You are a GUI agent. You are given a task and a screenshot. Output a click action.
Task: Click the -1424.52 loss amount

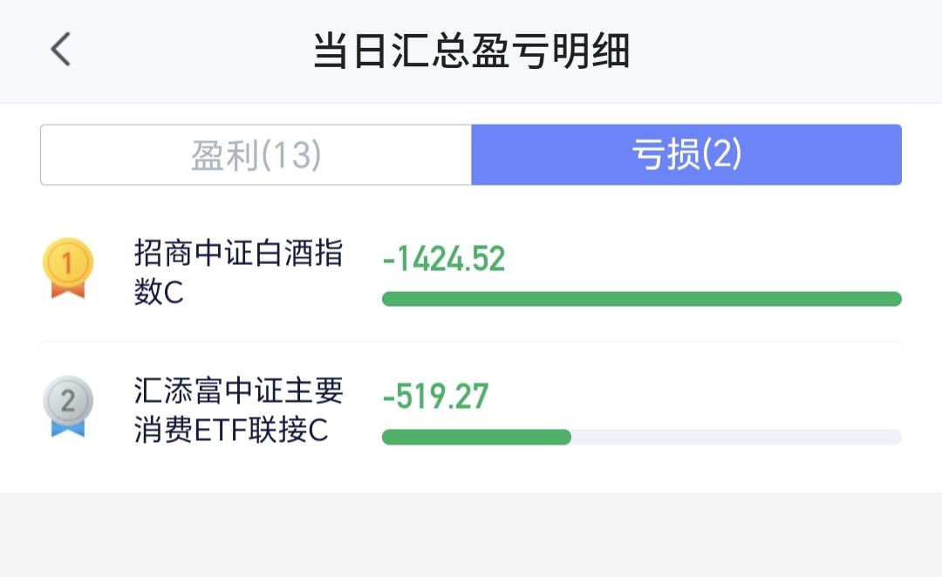pyautogui.click(x=444, y=260)
